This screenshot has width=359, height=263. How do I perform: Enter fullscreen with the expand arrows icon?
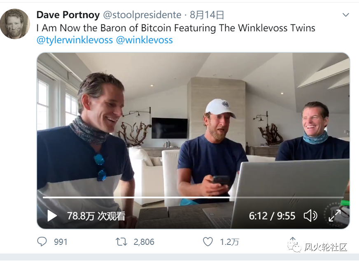(x=334, y=215)
